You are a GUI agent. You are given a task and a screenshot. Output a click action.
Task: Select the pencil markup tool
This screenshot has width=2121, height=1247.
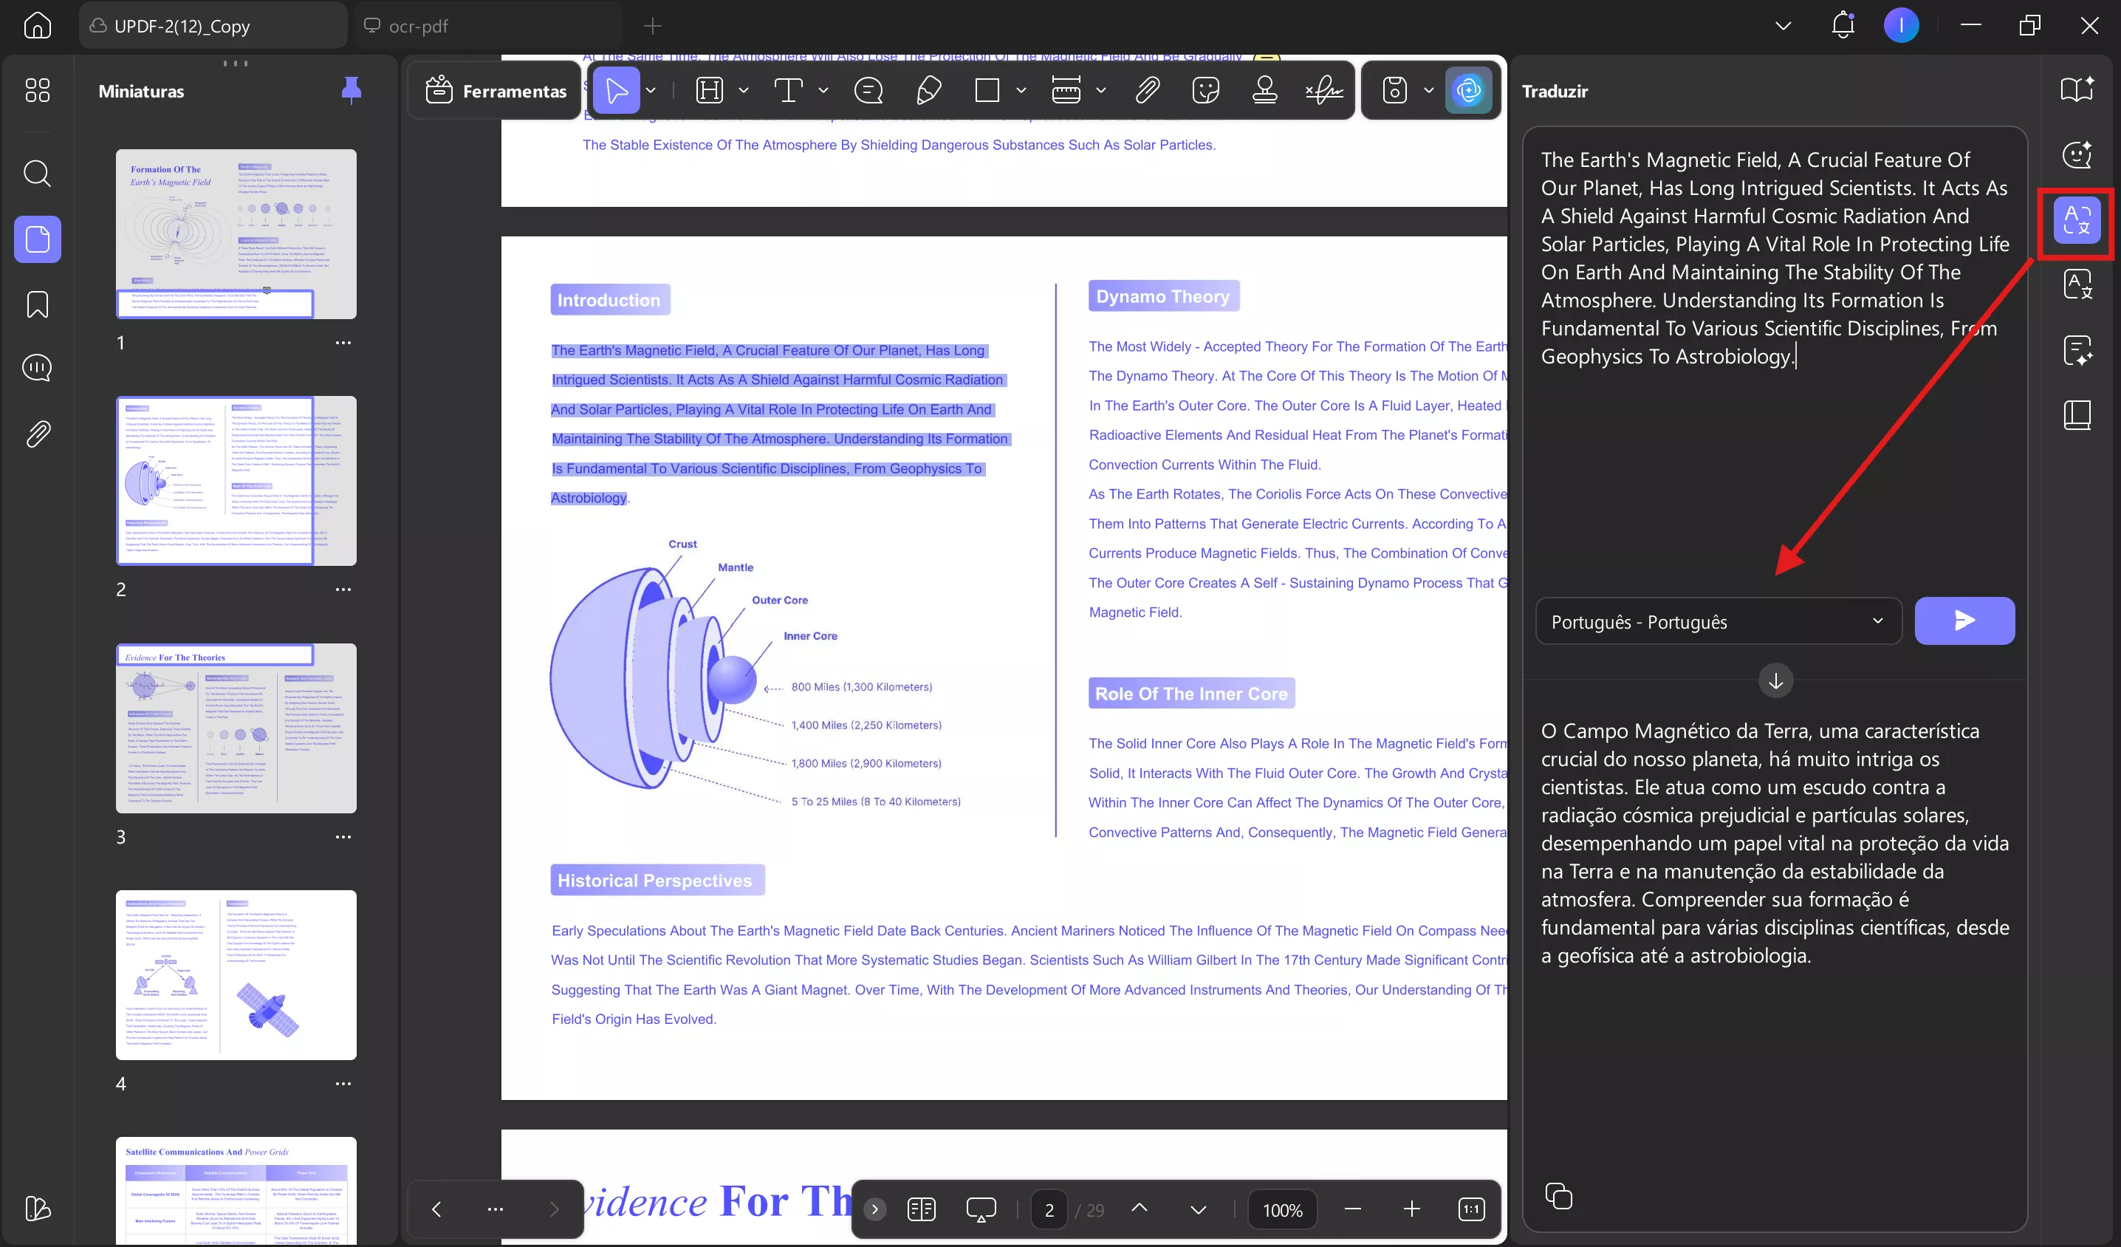pyautogui.click(x=928, y=90)
